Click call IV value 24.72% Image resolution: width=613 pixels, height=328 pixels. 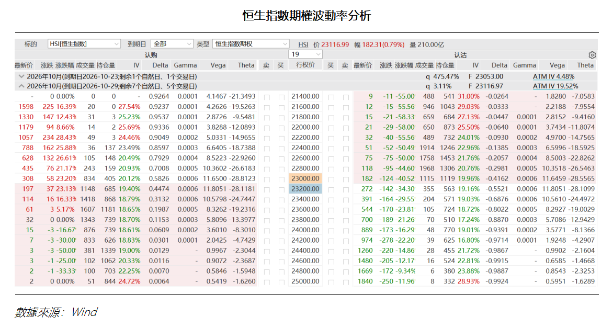pos(129,281)
